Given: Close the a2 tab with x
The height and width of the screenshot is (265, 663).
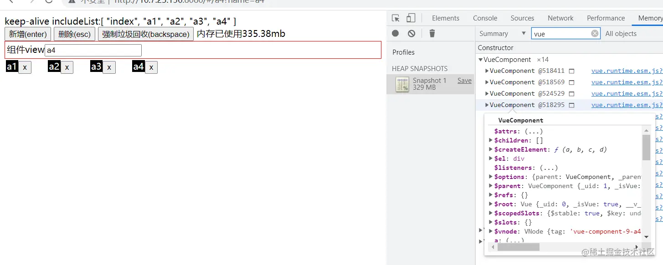Looking at the screenshot, I should pos(67,67).
